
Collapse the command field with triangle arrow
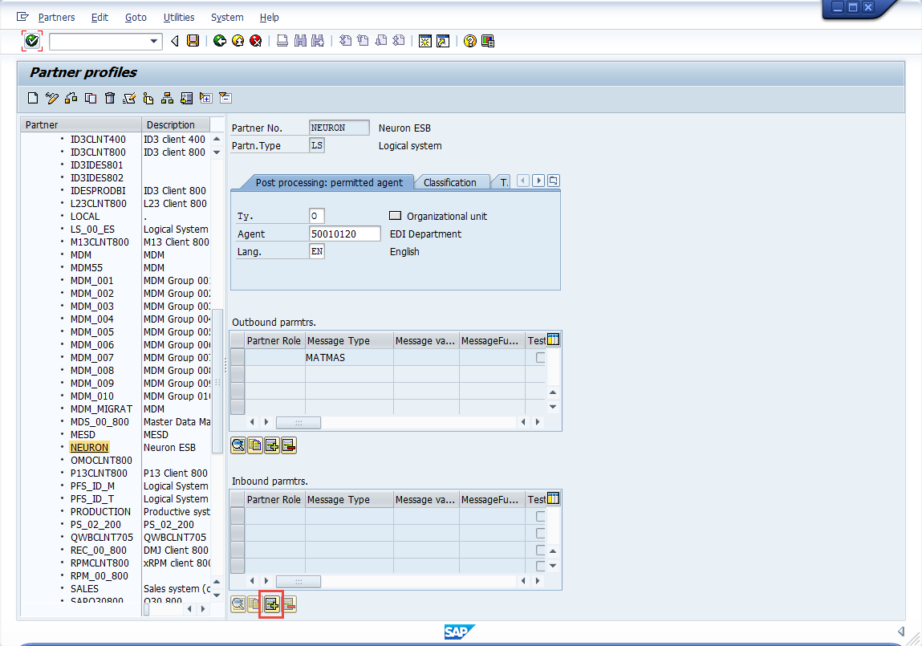[x=175, y=41]
